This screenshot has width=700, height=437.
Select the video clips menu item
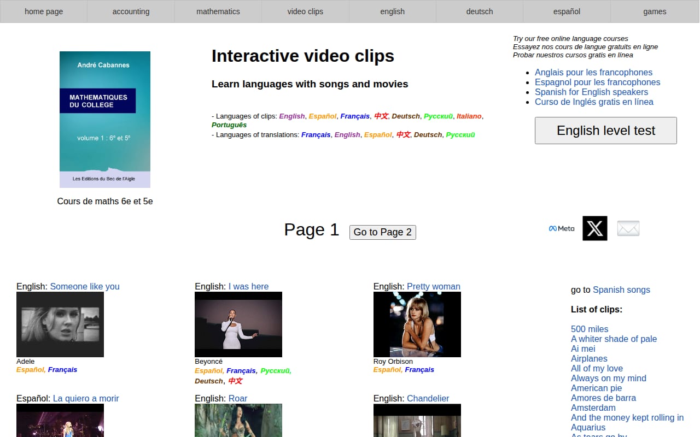(305, 11)
